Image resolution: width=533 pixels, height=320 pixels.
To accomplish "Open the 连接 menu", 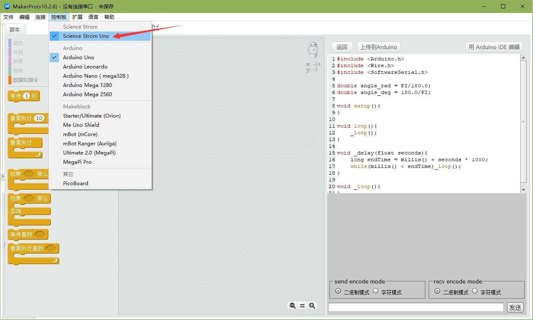I will [x=40, y=17].
